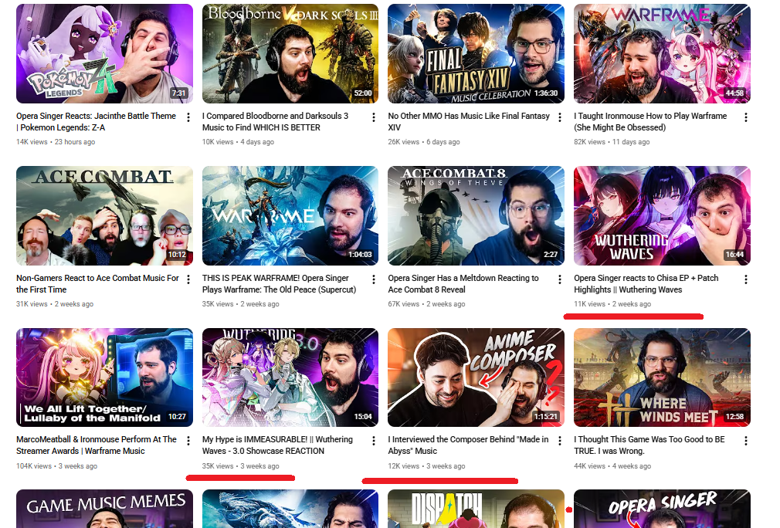Play the Pokemon Legends Z-A thumbnail video
Viewport: 780px width, 528px height.
click(x=104, y=54)
